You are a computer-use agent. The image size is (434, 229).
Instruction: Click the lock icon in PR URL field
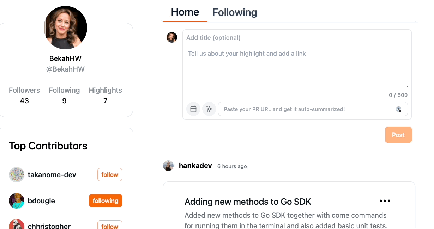pyautogui.click(x=398, y=109)
